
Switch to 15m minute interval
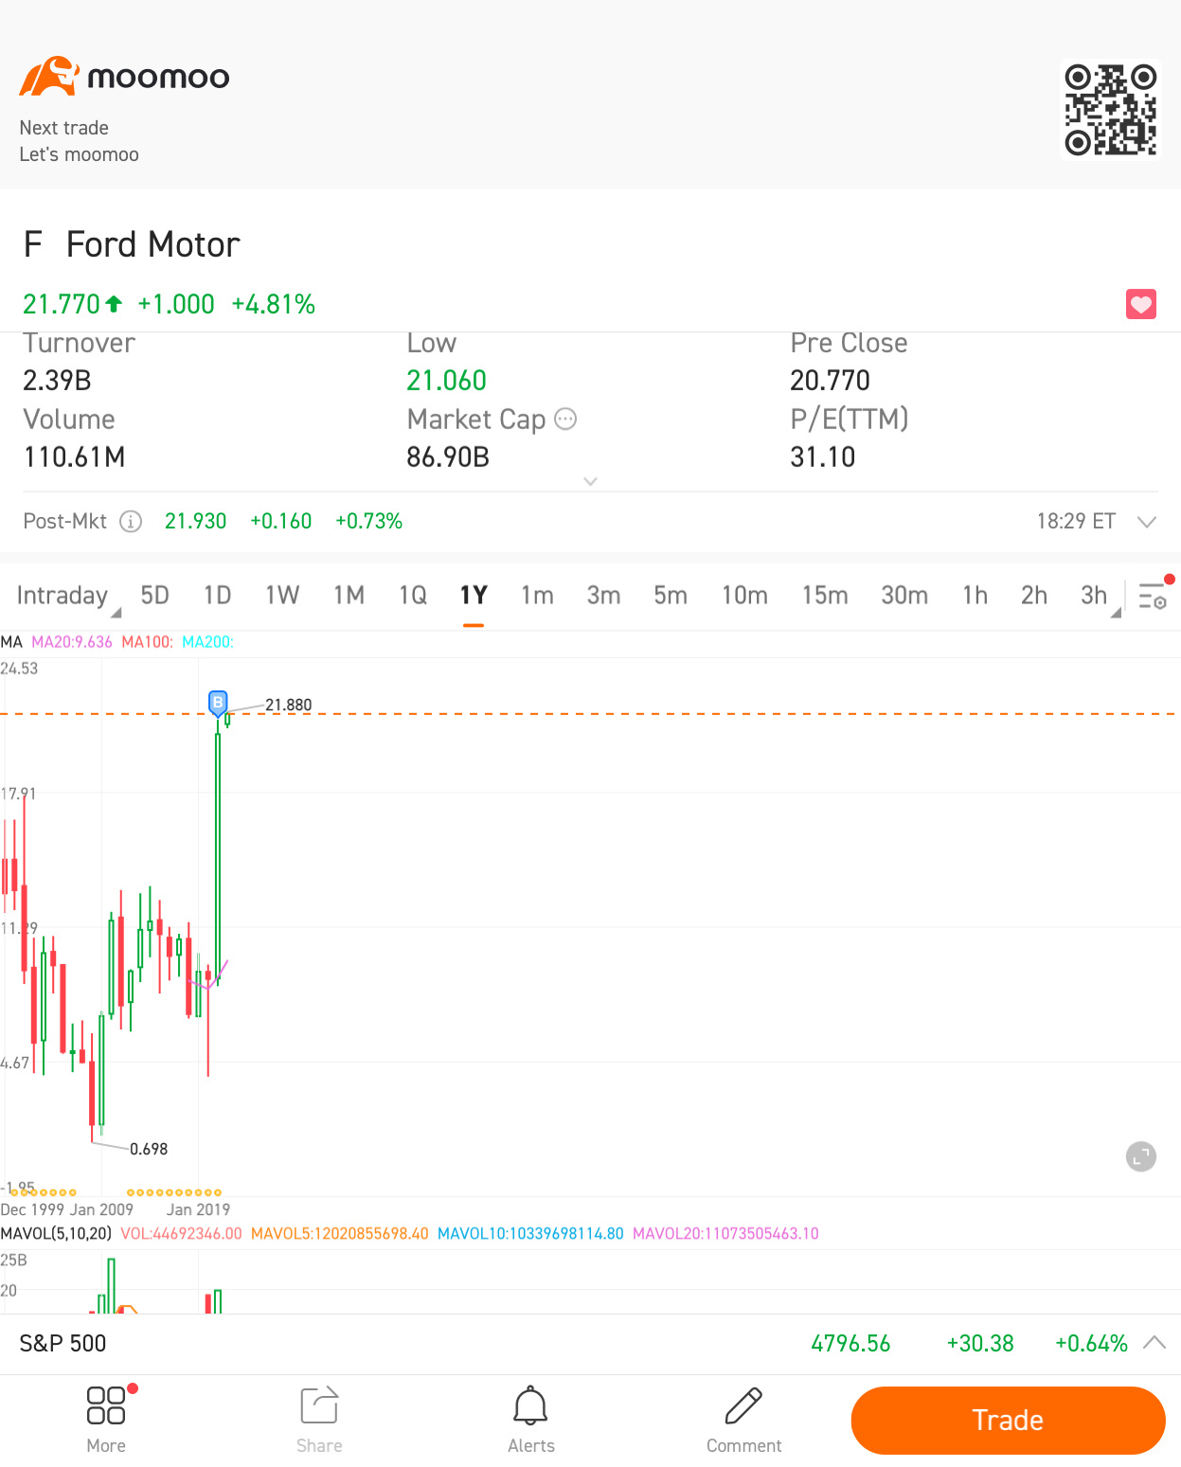[x=825, y=595]
